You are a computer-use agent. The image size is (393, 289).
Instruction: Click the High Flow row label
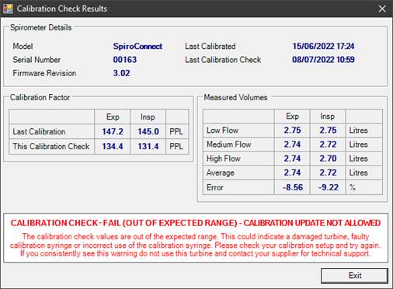224,158
